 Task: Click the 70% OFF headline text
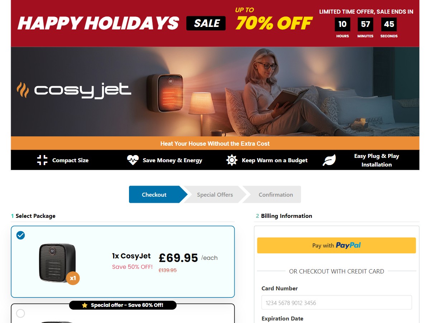click(x=274, y=24)
